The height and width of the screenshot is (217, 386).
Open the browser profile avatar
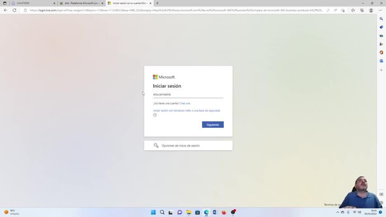pos(371,10)
